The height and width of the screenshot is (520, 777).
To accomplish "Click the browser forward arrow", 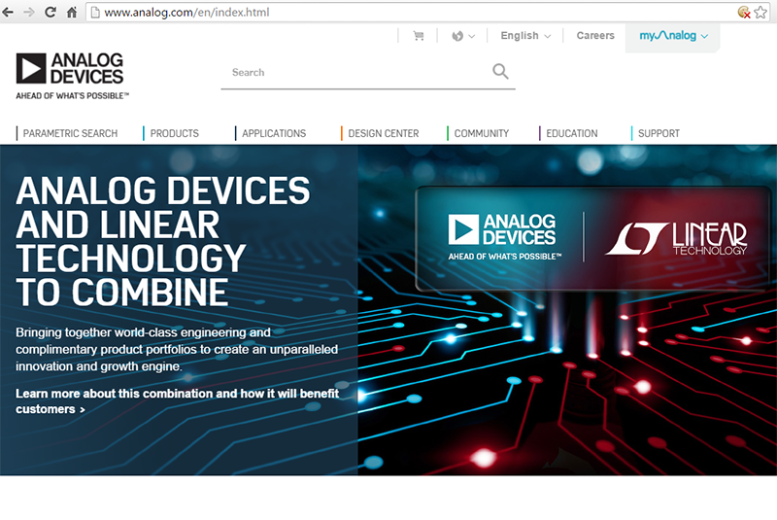I will [29, 12].
